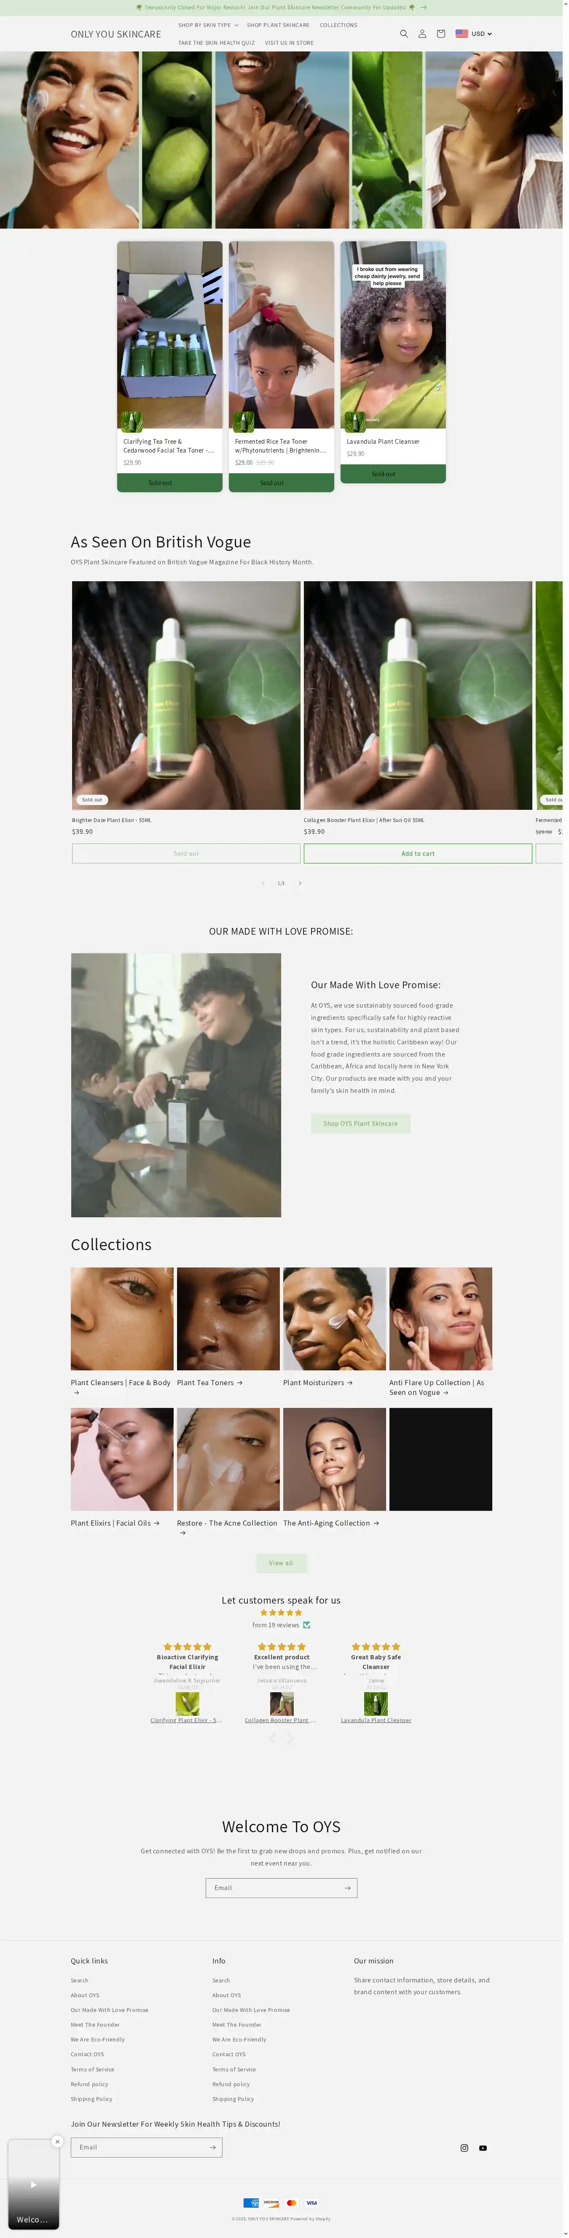This screenshot has height=2238, width=569.
Task: Play the floating welcome video
Action: 34,2184
